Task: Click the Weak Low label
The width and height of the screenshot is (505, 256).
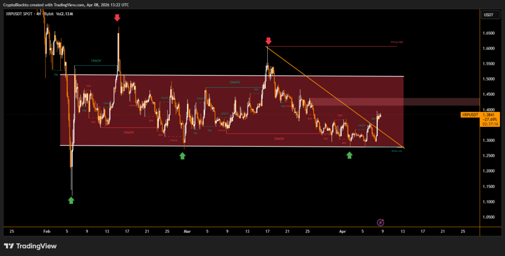Action: 397,151
